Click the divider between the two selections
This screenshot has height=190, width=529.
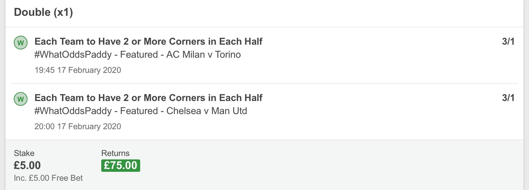[x=264, y=83]
